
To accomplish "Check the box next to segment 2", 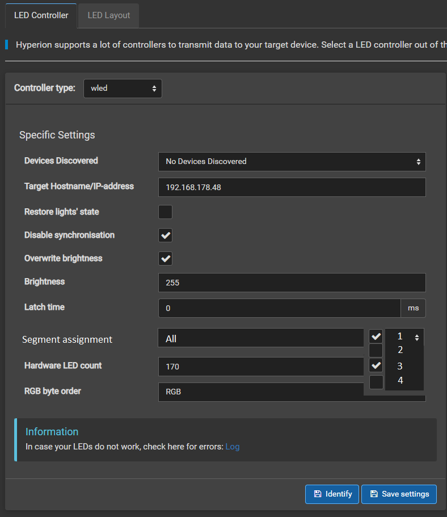I will click(x=376, y=350).
